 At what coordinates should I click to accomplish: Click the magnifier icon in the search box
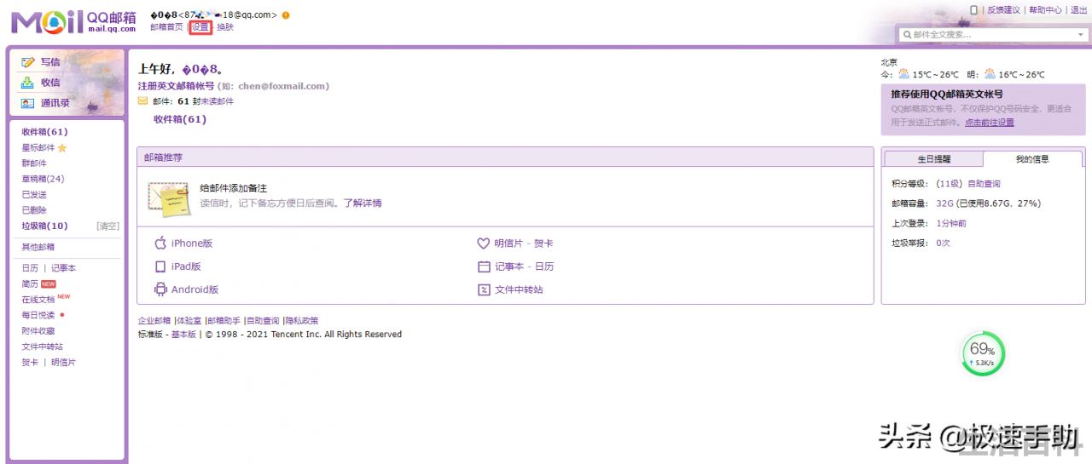[x=907, y=35]
